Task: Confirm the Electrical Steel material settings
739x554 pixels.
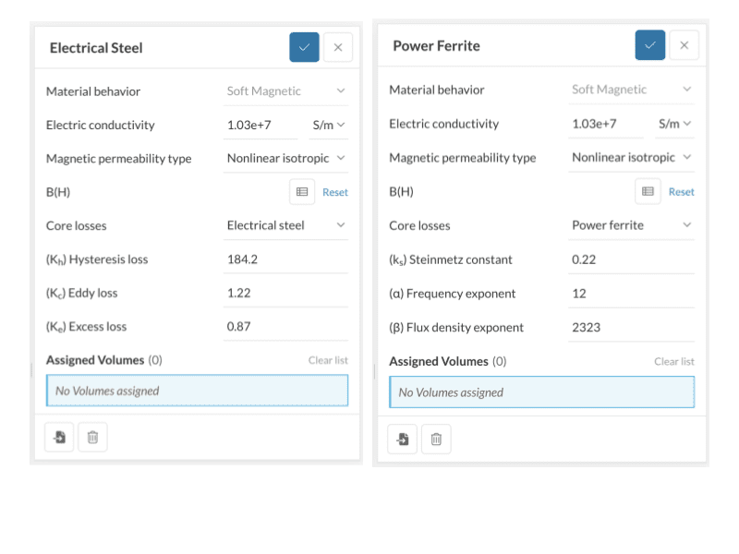Action: tap(304, 47)
